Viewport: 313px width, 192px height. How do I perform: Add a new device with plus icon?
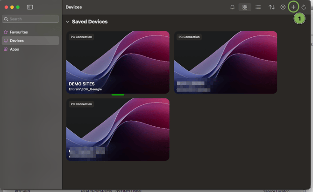293,7
